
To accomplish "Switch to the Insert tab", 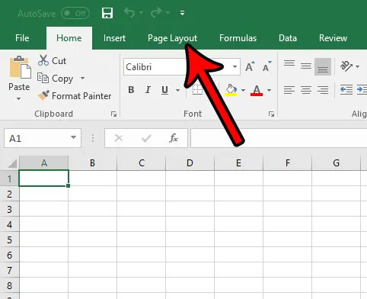I will (x=114, y=38).
